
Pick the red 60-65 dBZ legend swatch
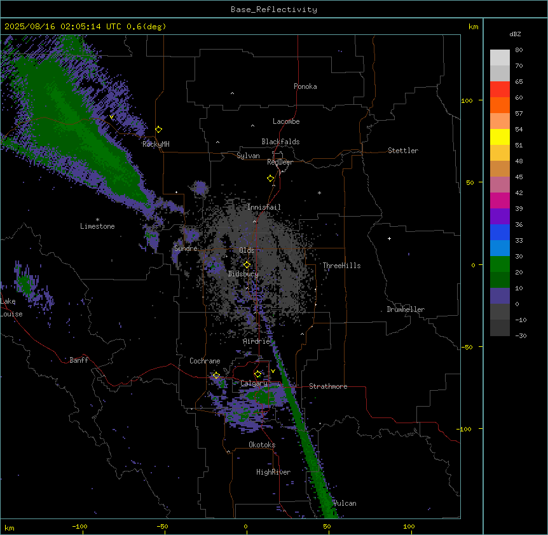tap(500, 89)
